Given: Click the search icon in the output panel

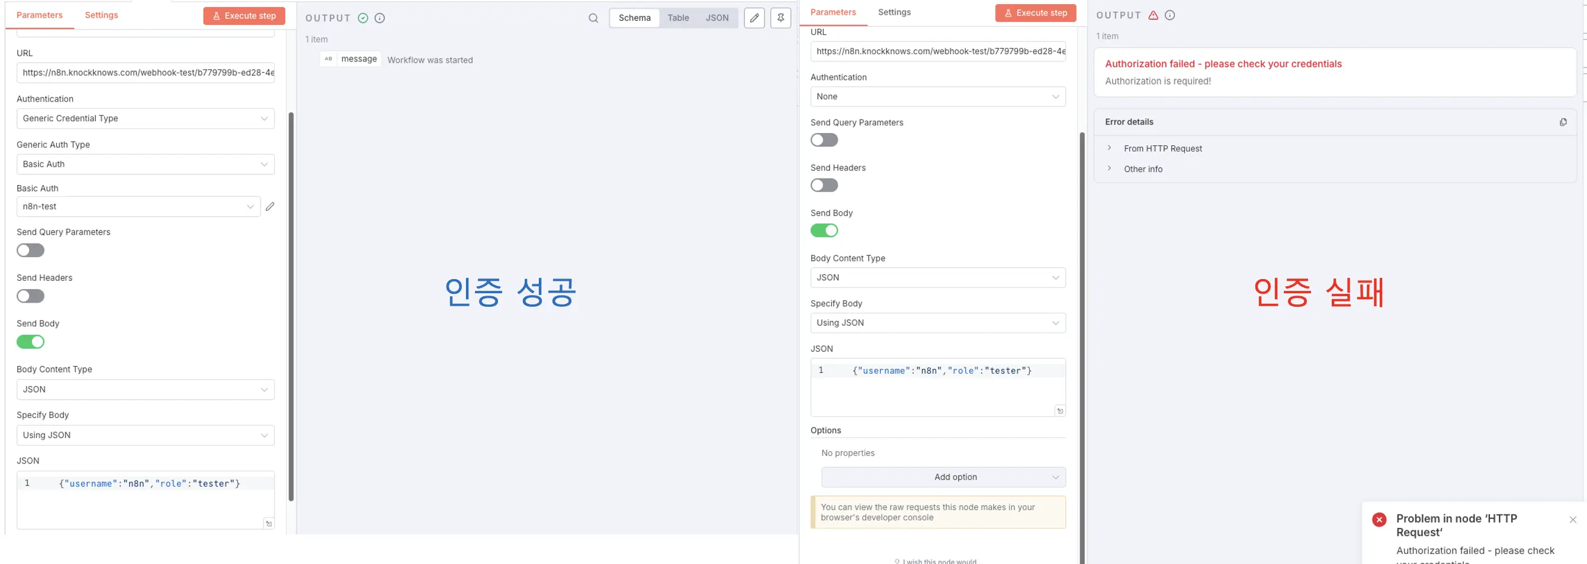Looking at the screenshot, I should click(x=593, y=18).
